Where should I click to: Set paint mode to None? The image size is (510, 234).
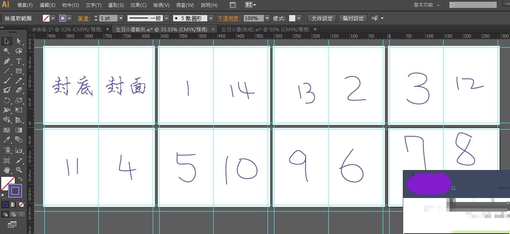[21, 204]
